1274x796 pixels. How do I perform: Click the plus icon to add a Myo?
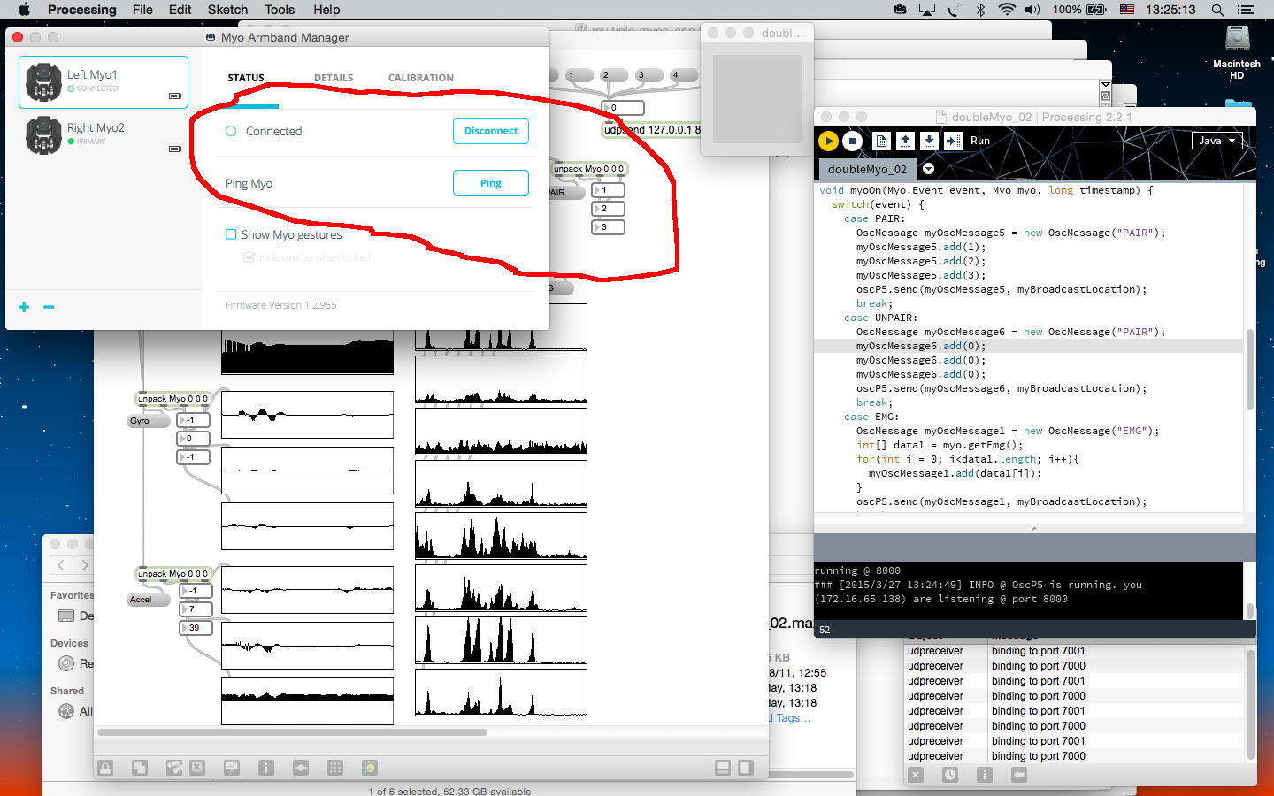point(24,307)
